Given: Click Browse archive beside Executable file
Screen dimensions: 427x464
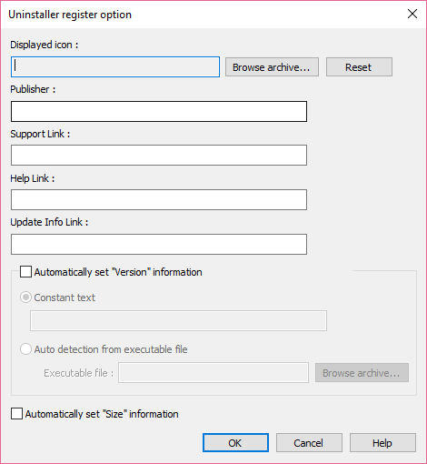Looking at the screenshot, I should tap(362, 373).
